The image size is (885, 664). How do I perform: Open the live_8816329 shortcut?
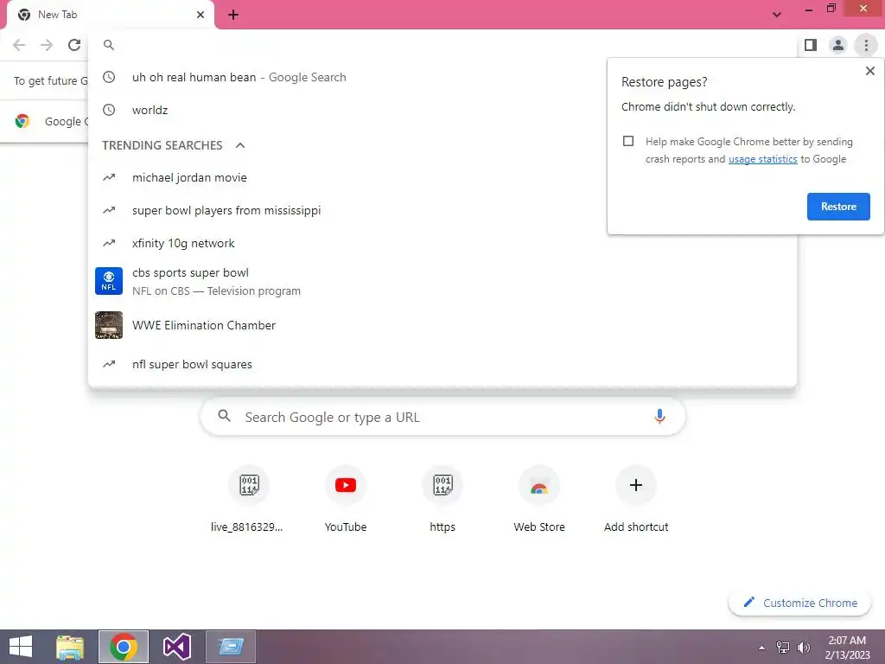[x=248, y=499]
